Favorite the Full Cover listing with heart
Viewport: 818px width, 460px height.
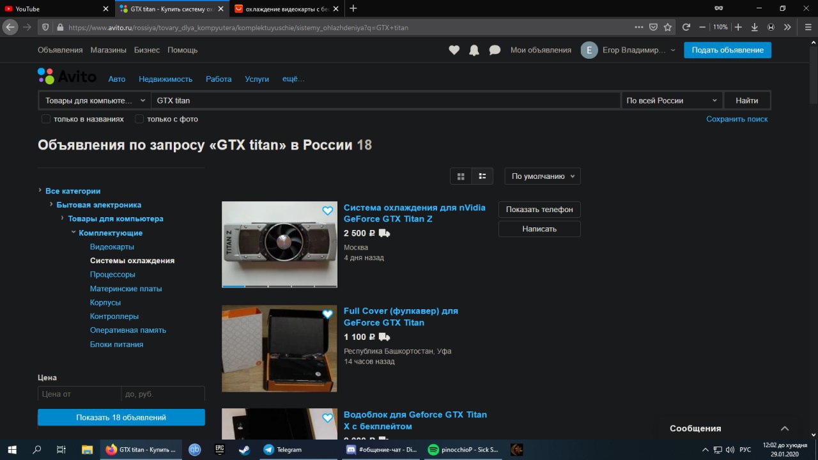328,314
